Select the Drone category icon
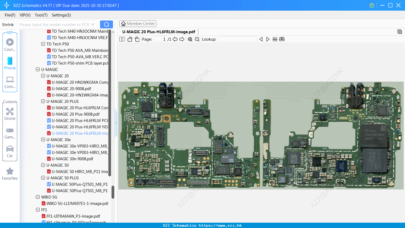Image resolution: width=405 pixels, height=228 pixels. (10, 114)
